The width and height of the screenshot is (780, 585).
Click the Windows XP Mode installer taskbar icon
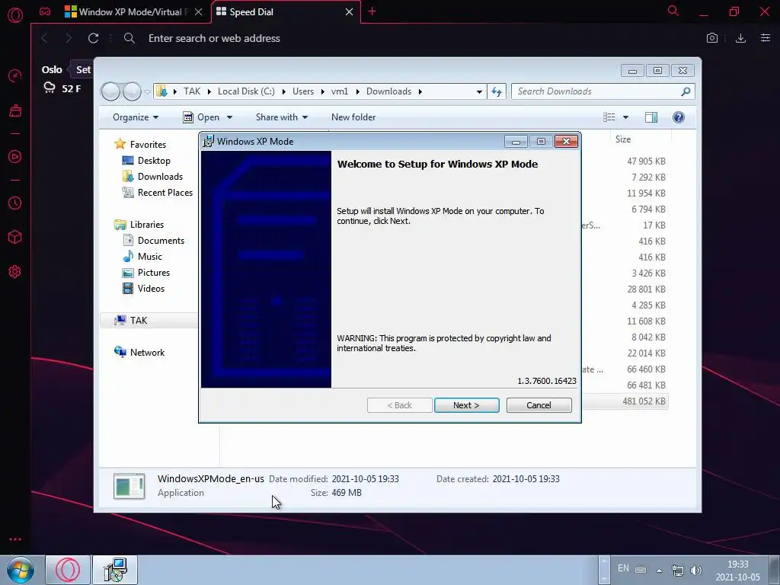[115, 570]
